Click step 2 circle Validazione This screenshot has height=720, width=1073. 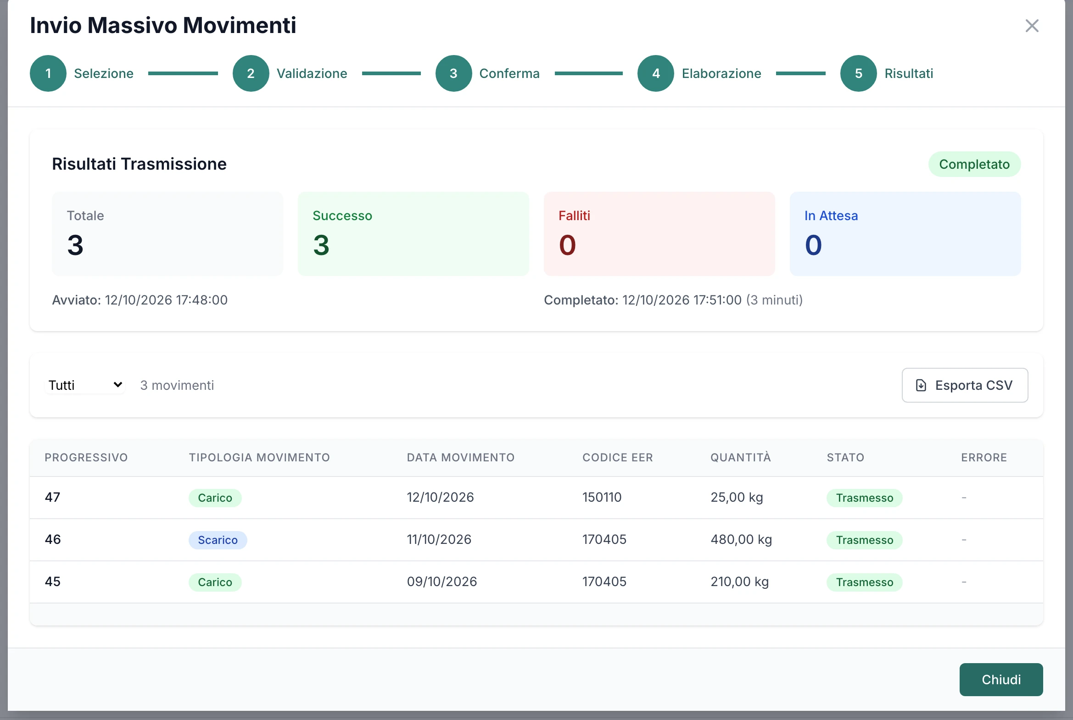coord(251,73)
